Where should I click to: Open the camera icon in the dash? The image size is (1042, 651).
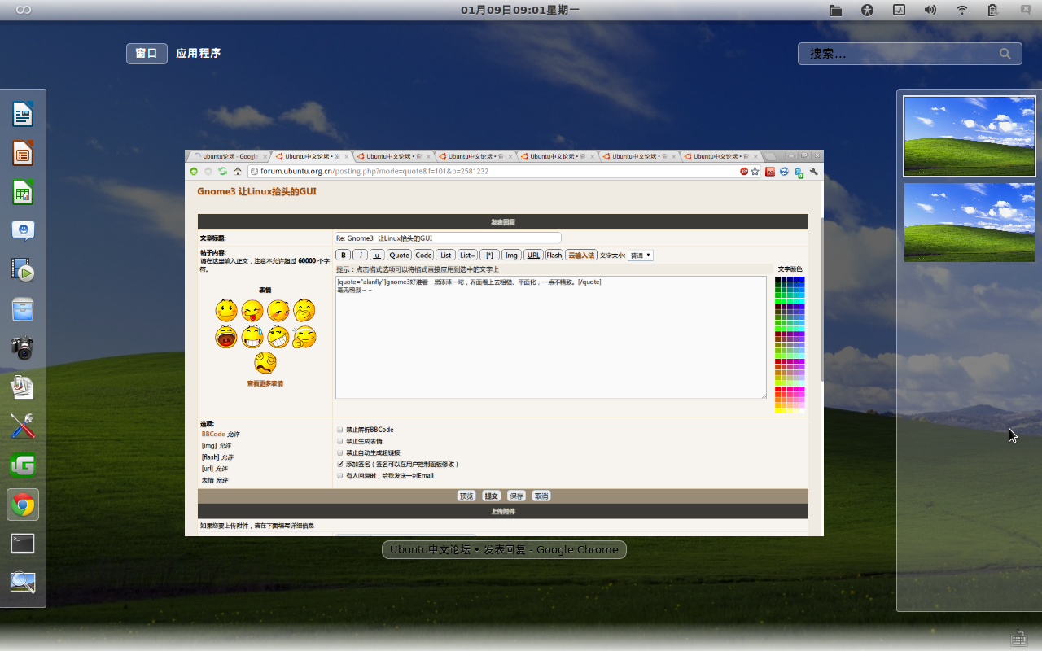point(23,348)
